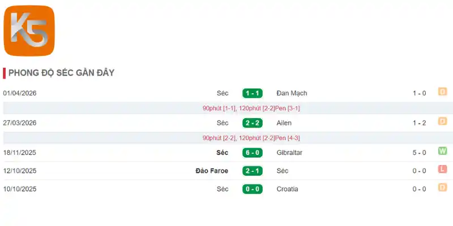This screenshot has width=453, height=226.
Task: Click penalty details line showing Pen [3-1]
Action: click(251, 108)
